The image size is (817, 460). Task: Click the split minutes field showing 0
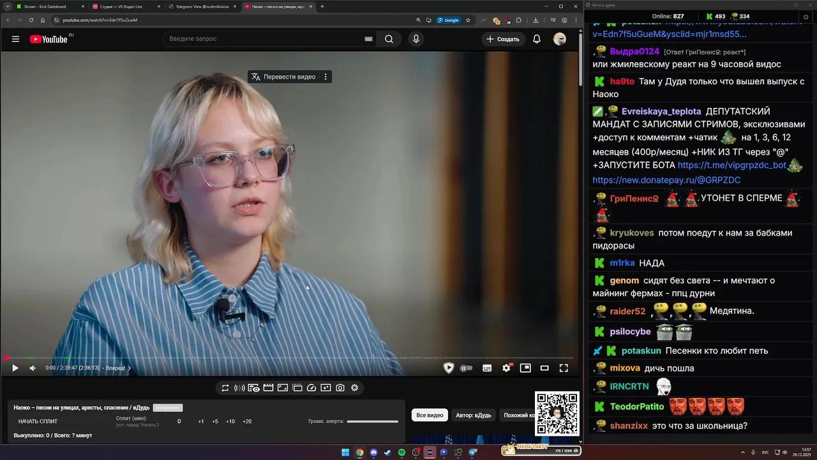[x=179, y=421]
